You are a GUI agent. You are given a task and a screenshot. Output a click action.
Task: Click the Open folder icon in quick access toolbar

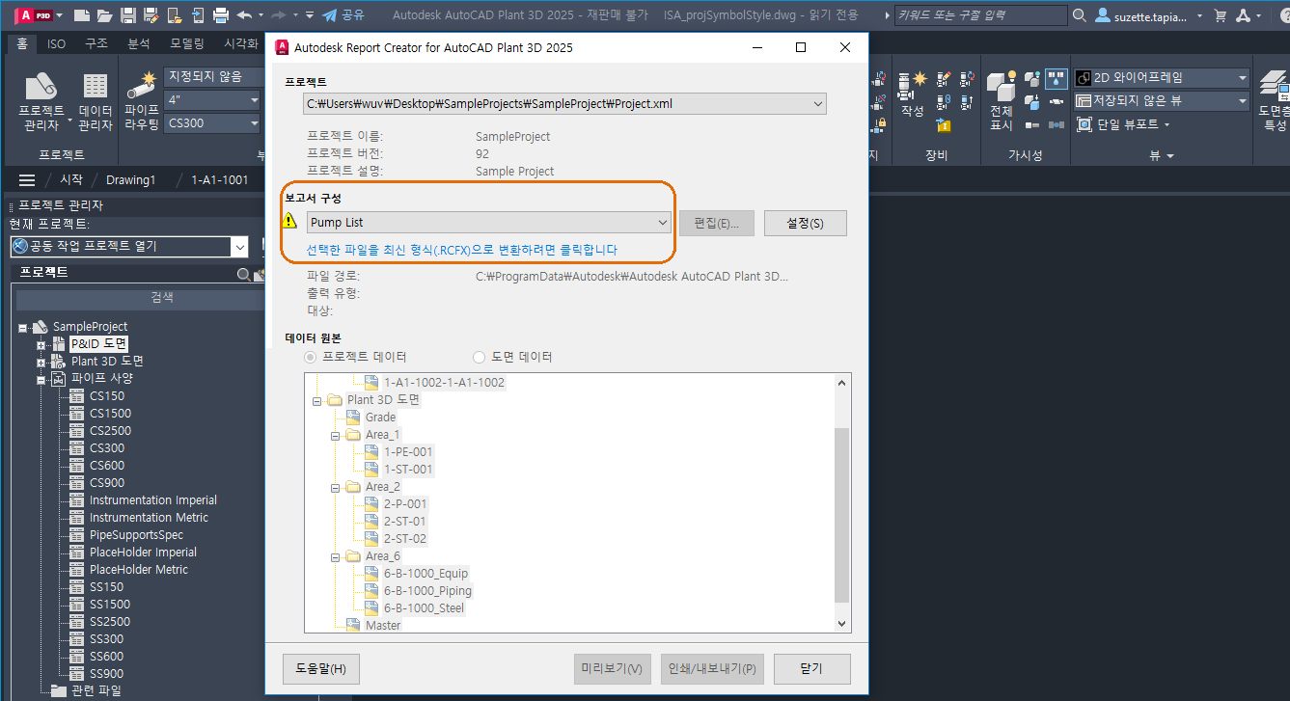pyautogui.click(x=104, y=15)
